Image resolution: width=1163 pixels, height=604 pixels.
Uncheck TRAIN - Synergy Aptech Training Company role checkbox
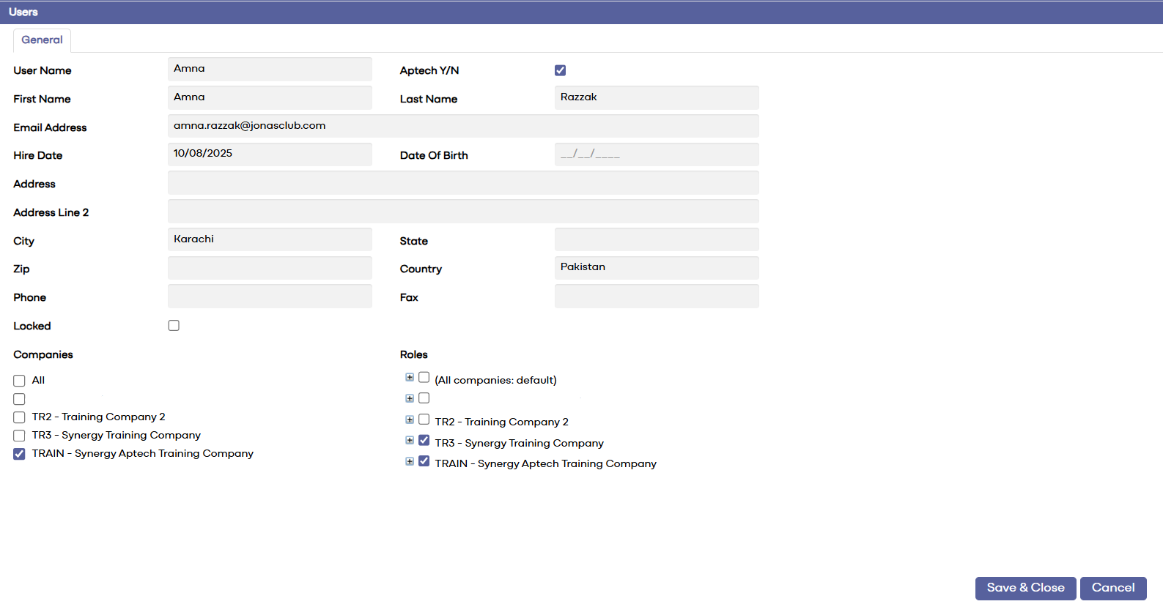coord(424,461)
